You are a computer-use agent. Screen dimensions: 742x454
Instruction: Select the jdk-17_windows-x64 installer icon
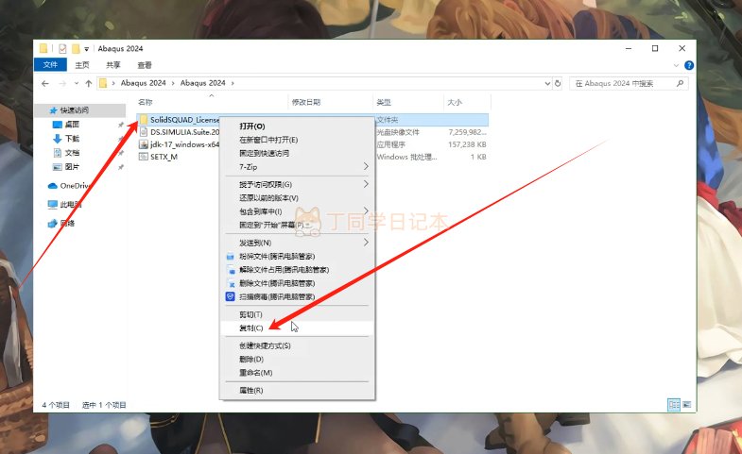(144, 144)
